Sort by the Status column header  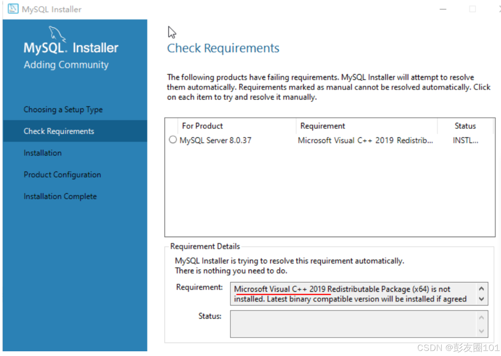(x=465, y=126)
